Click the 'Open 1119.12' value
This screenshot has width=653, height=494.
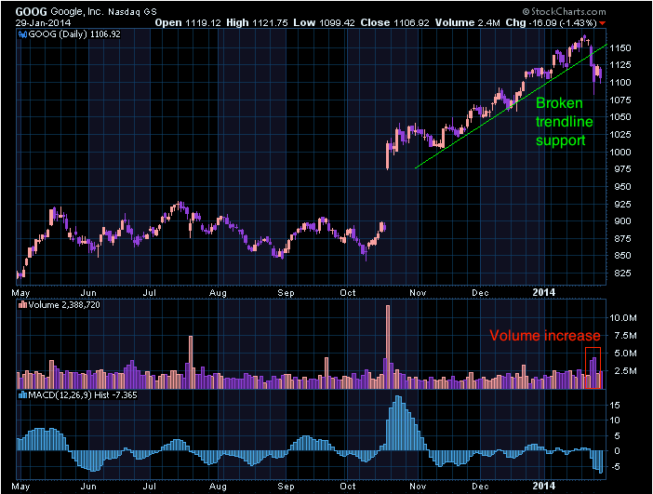[188, 23]
